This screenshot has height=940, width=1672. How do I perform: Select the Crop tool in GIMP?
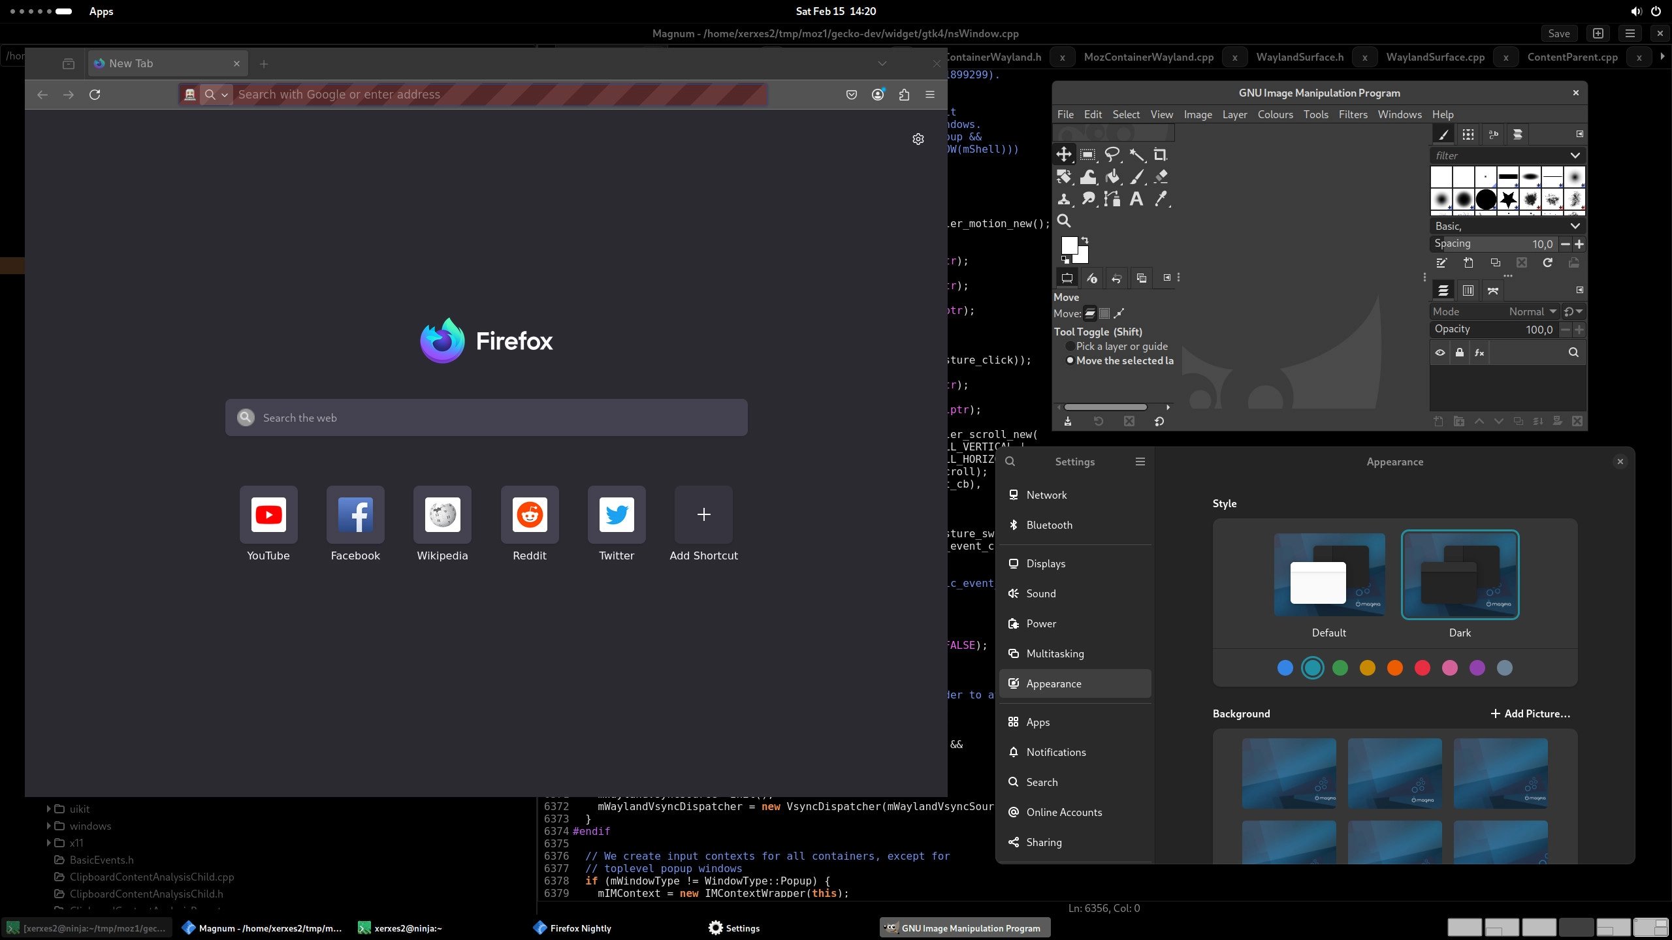point(1160,155)
